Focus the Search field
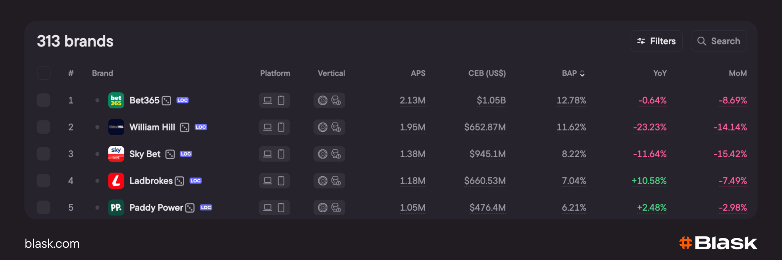782x260 pixels. tap(719, 41)
